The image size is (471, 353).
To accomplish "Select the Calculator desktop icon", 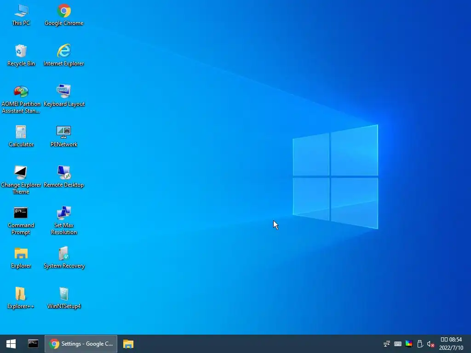I will click(x=21, y=137).
